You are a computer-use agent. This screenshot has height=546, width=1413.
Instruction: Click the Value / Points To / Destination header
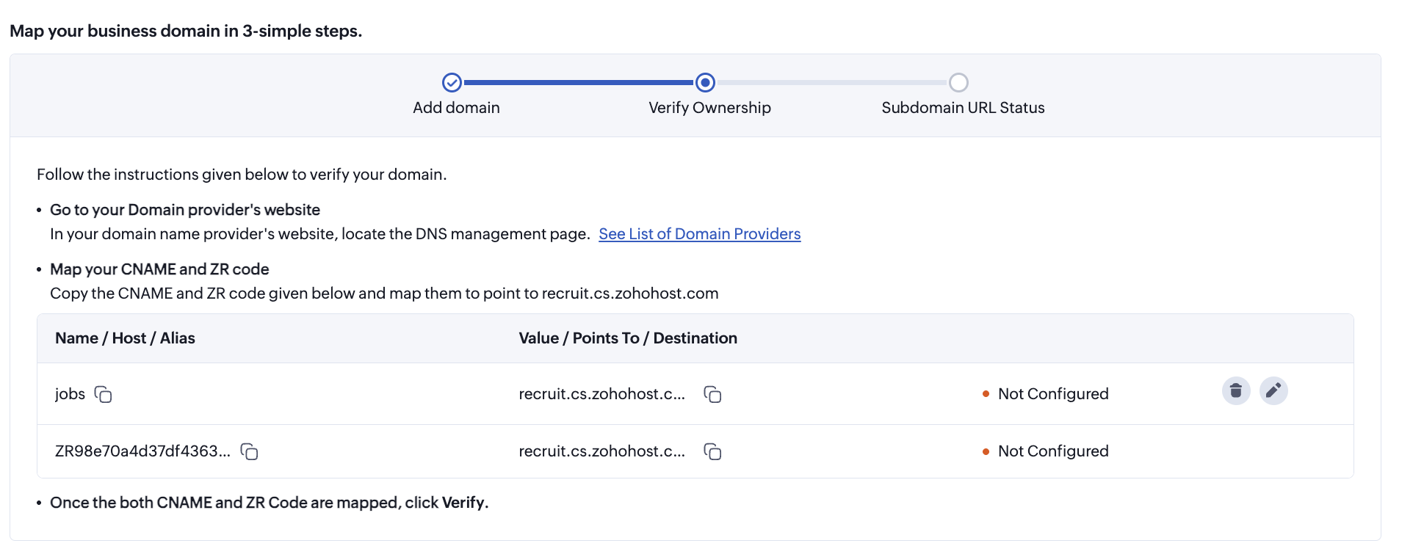point(628,338)
